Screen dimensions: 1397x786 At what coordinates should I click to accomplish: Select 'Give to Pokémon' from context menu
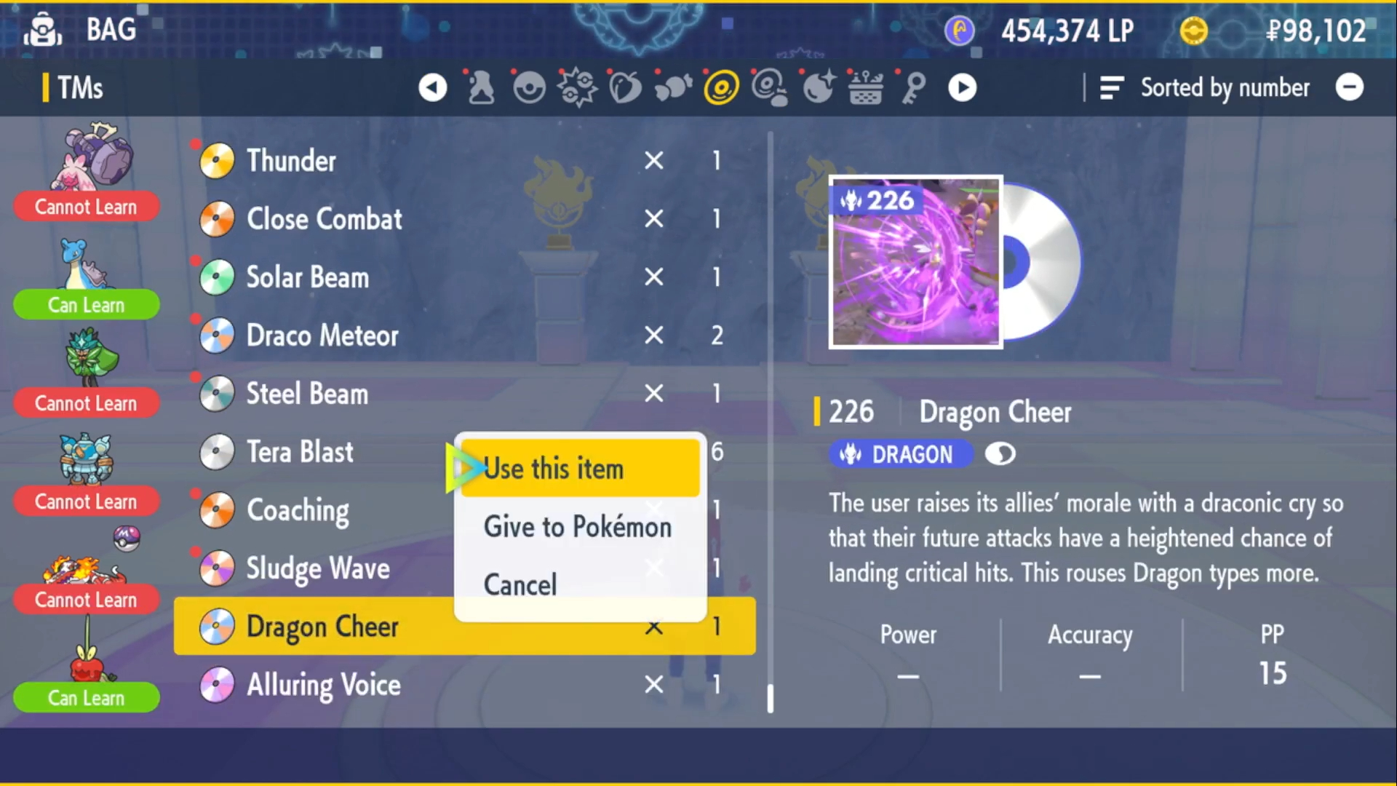578,526
